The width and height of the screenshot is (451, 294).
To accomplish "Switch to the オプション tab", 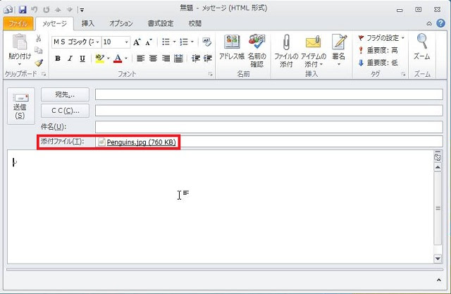I will [121, 23].
